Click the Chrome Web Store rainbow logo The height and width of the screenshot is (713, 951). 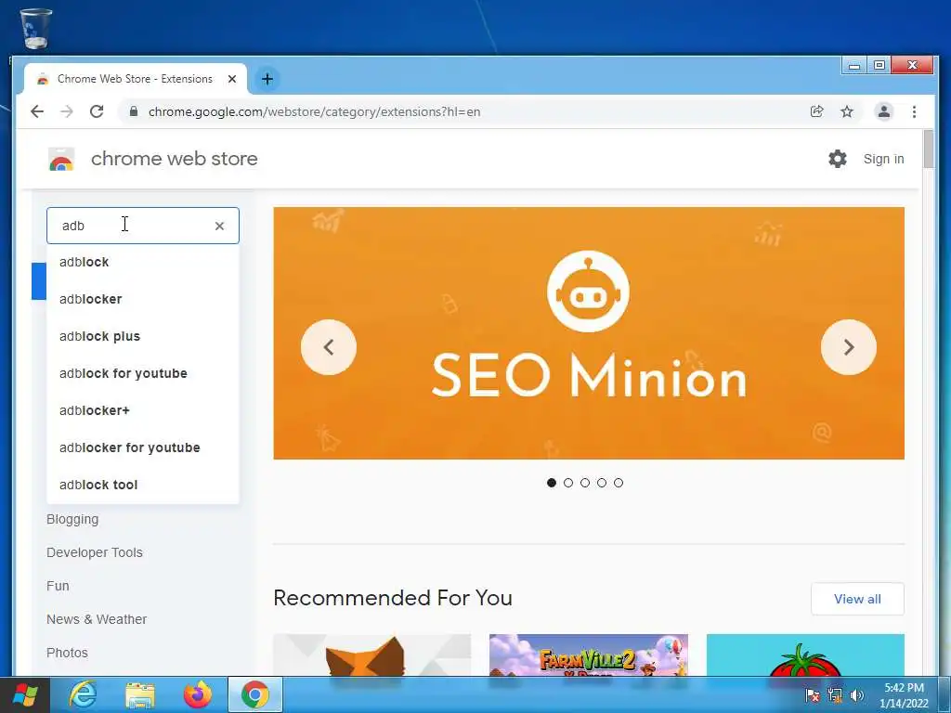[x=61, y=160]
